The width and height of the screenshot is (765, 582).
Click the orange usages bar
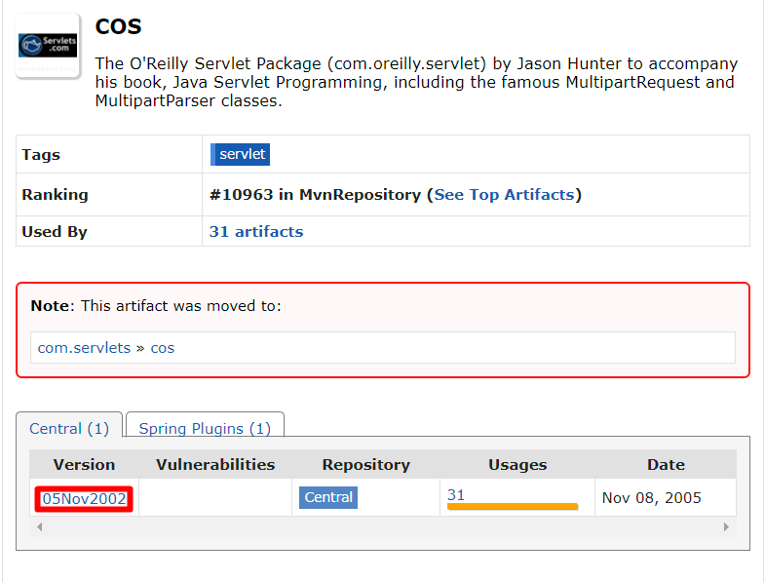point(513,506)
